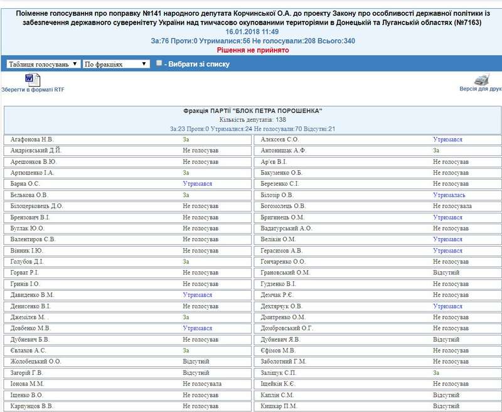Select deputy Богомолець О.В.
Screen dimensions: 502x412
(x=284, y=206)
